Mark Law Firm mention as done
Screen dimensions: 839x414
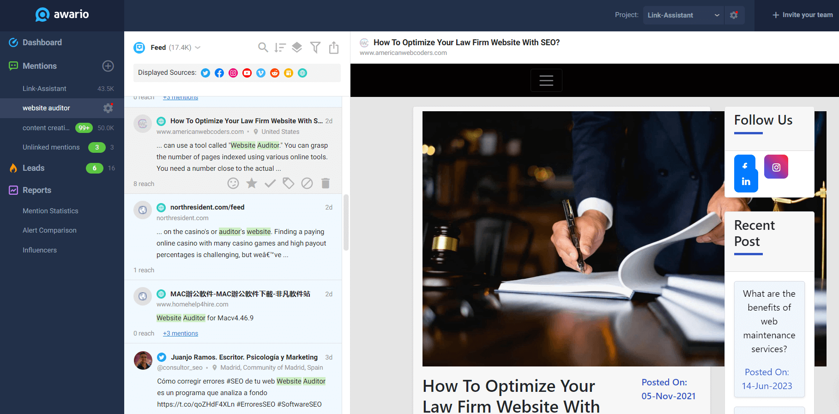tap(270, 183)
